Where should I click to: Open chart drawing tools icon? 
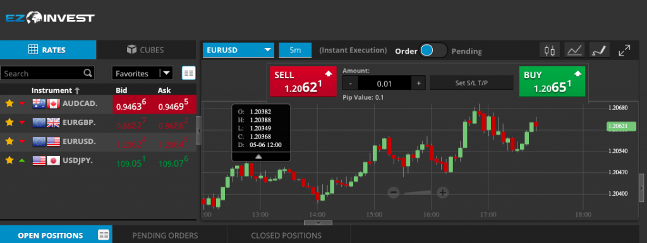pos(599,50)
